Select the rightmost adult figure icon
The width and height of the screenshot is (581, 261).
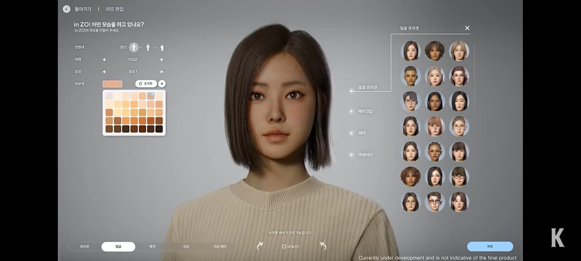(162, 47)
